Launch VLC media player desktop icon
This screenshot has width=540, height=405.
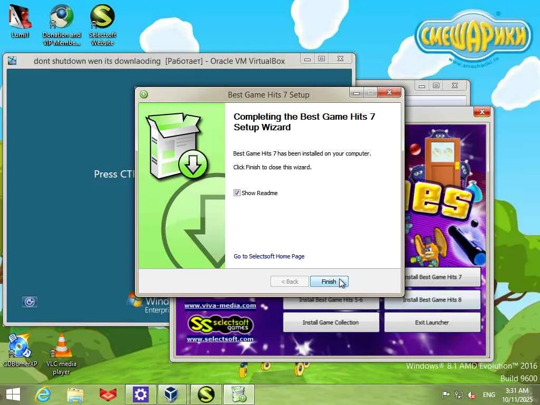(x=61, y=354)
